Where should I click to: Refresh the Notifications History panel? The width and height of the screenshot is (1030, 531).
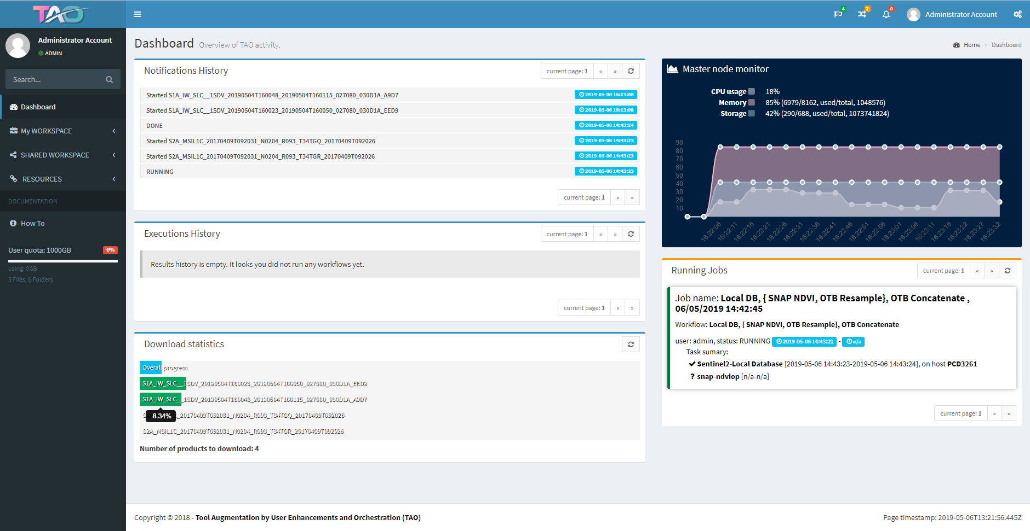click(x=631, y=71)
